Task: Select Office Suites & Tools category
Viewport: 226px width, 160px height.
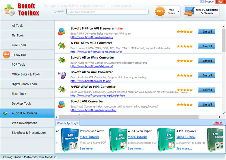Action: point(27,74)
